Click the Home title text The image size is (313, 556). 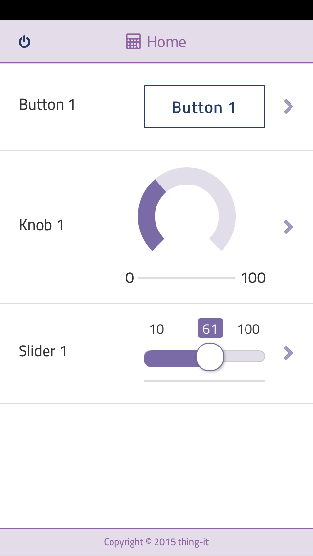166,42
